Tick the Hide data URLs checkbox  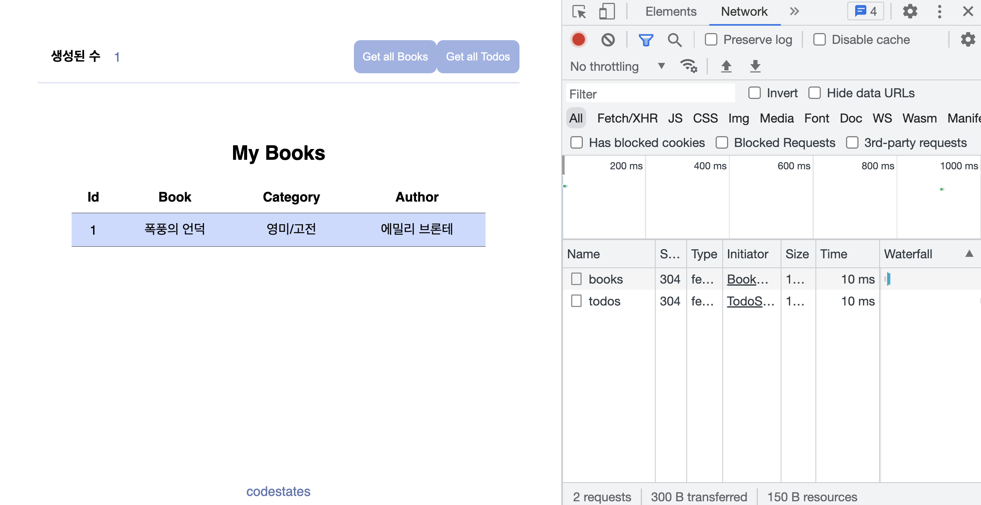tap(814, 93)
